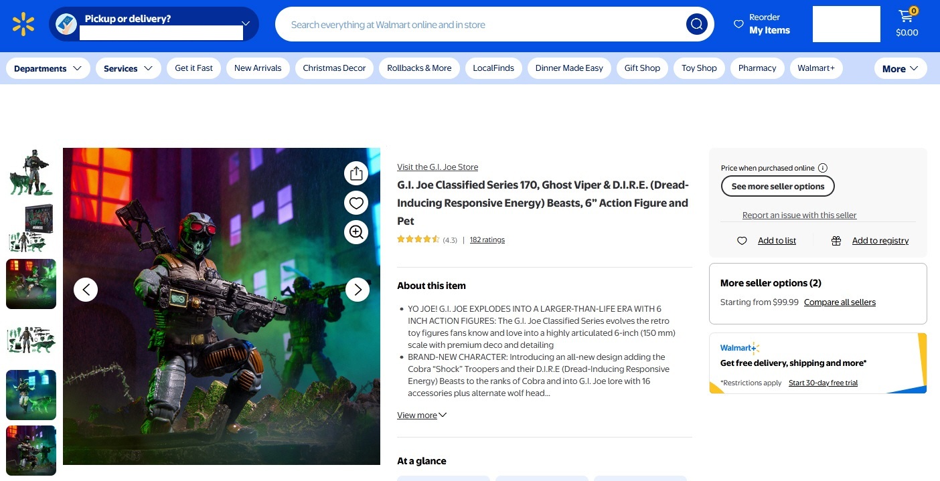
Task: Expand View more product details
Action: (422, 415)
